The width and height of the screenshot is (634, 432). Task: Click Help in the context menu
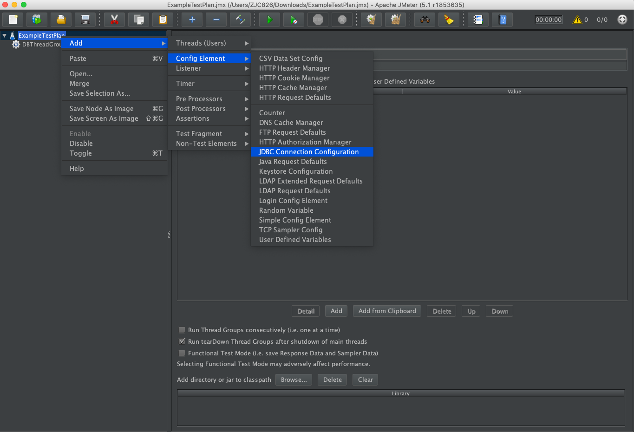pyautogui.click(x=114, y=169)
